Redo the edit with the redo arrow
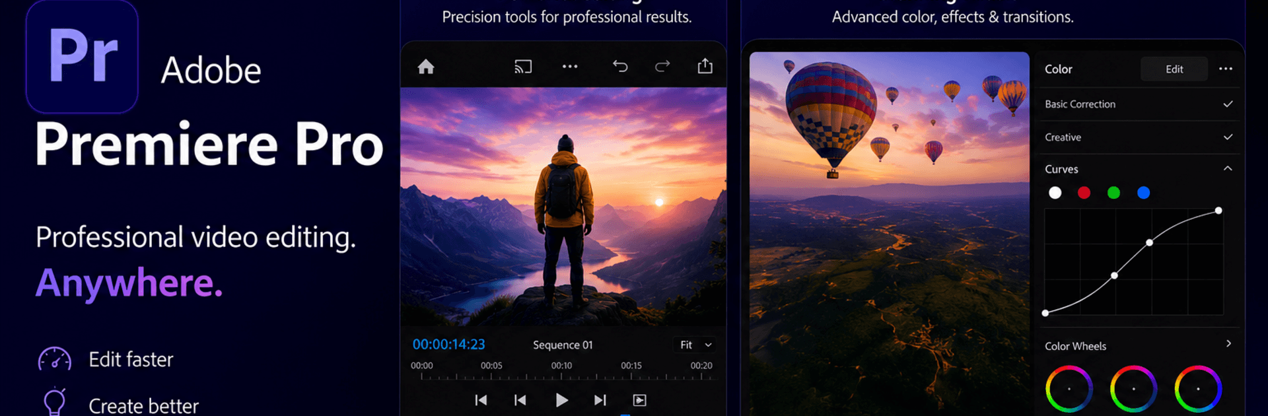This screenshot has height=416, width=1268. [x=662, y=66]
